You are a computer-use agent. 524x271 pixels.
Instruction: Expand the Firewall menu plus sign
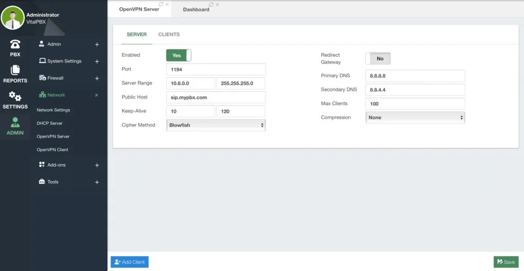pos(97,78)
